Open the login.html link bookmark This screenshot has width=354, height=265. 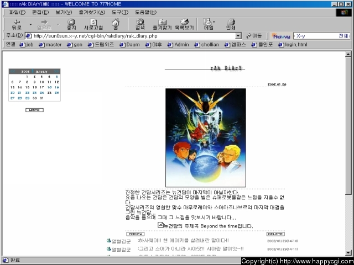pos(293,45)
